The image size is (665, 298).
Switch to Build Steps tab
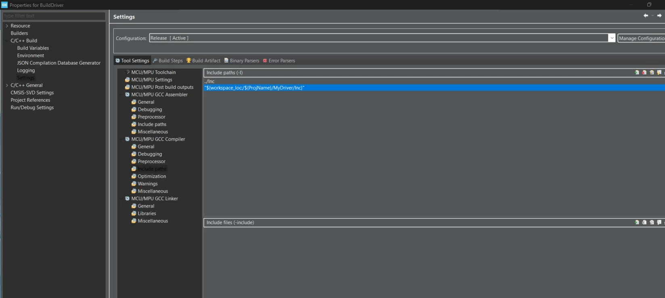(x=168, y=61)
